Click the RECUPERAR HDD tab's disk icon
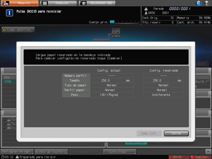 point(83,3)
